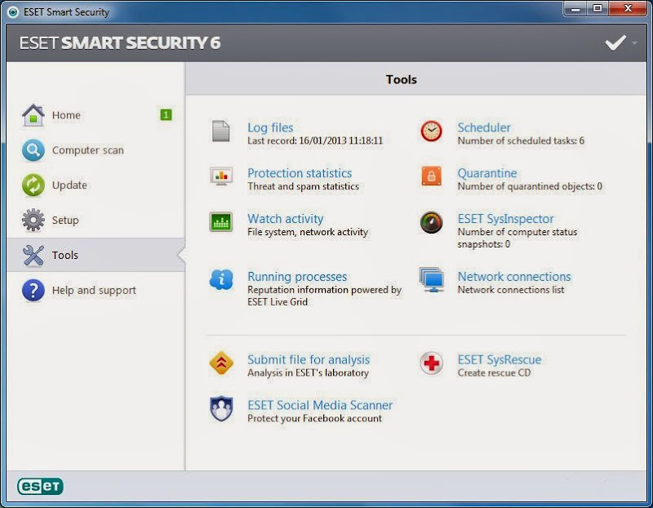
Task: Click 'Number of scheduled tasks: 6' text
Action: pos(521,140)
